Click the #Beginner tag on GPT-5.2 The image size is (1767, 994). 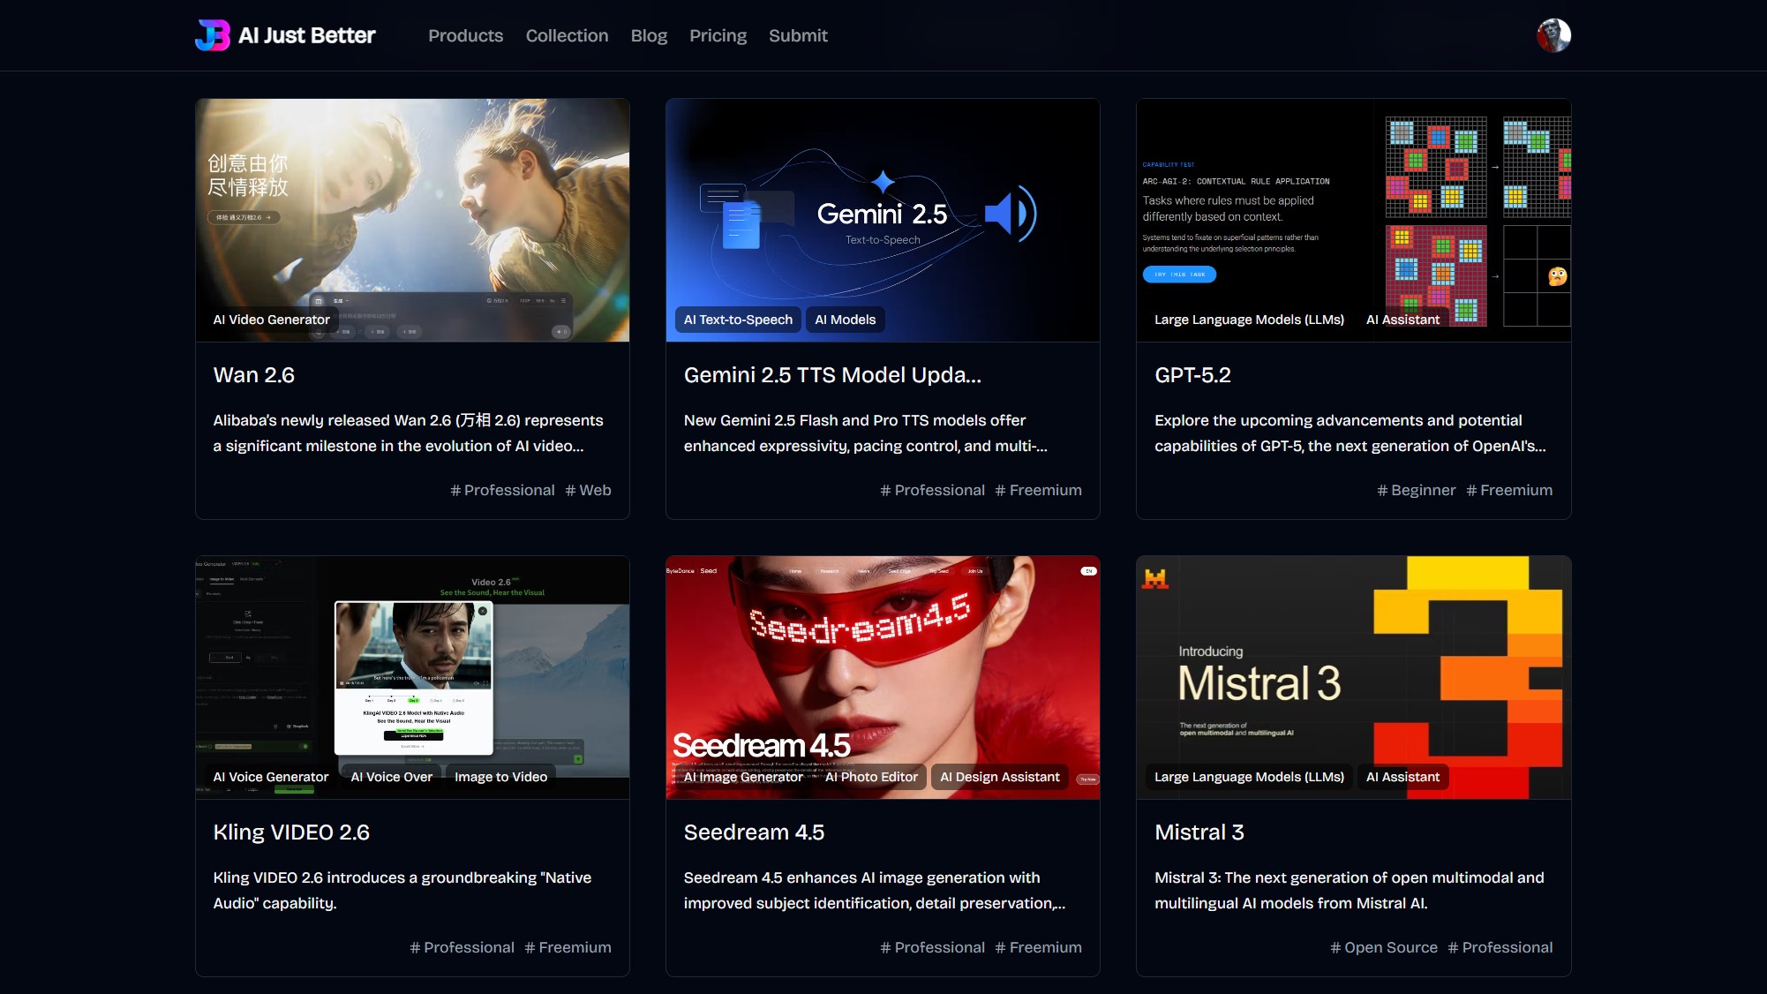pyautogui.click(x=1416, y=490)
